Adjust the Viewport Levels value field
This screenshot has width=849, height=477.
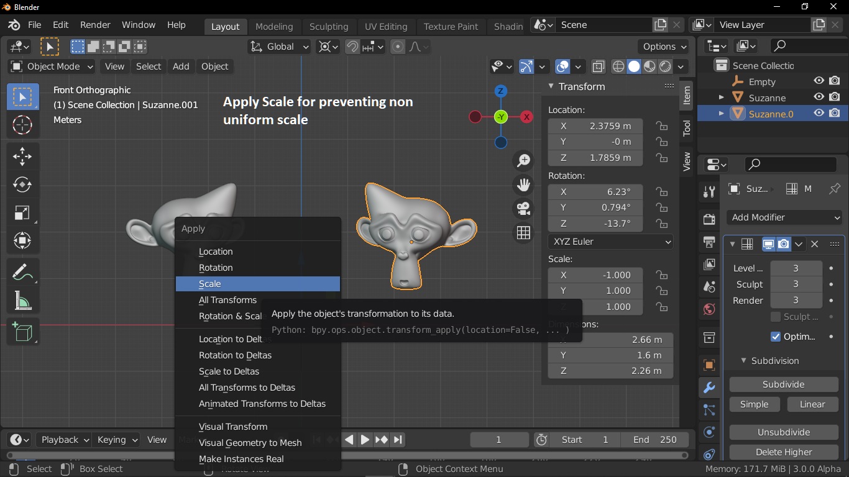click(x=796, y=268)
